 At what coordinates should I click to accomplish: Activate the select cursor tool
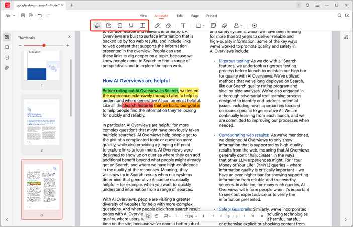click(148, 216)
